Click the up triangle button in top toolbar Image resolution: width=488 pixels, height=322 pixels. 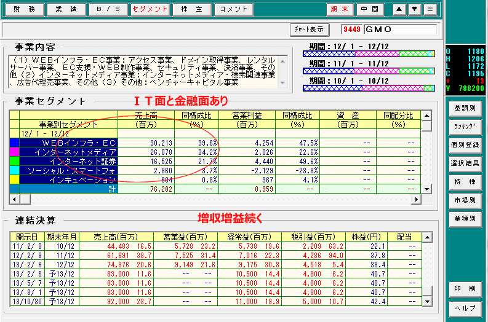coord(399,9)
